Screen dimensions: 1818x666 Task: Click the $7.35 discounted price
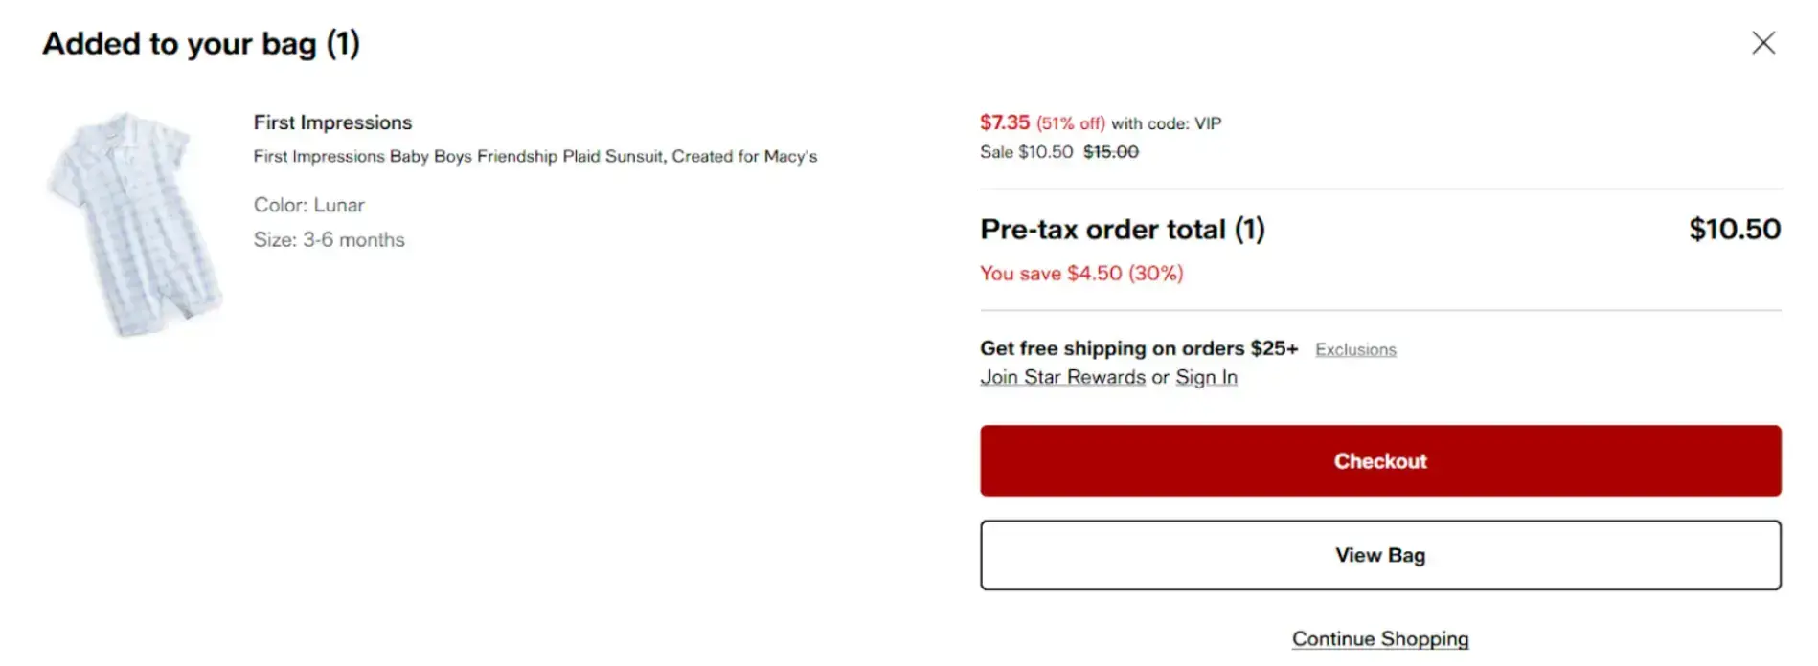click(1004, 122)
